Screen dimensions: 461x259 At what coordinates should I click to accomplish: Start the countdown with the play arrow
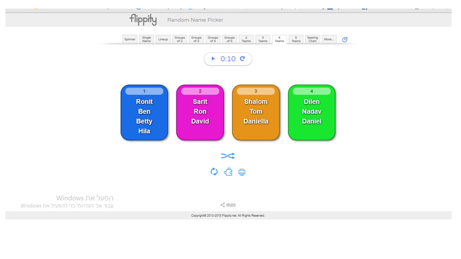click(x=213, y=59)
